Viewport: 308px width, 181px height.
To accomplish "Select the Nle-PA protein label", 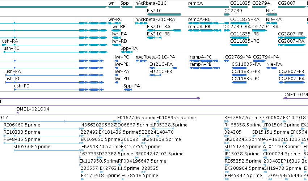I will point(274,64).
